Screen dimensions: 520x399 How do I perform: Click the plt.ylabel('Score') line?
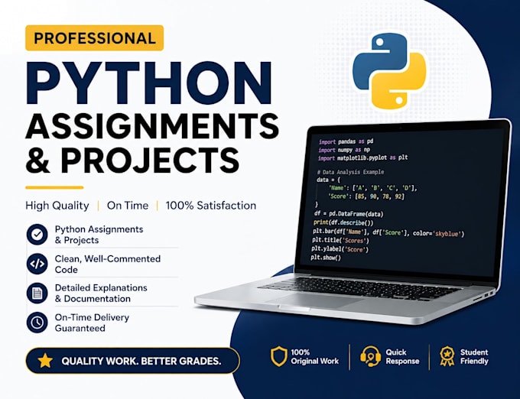[x=340, y=249]
